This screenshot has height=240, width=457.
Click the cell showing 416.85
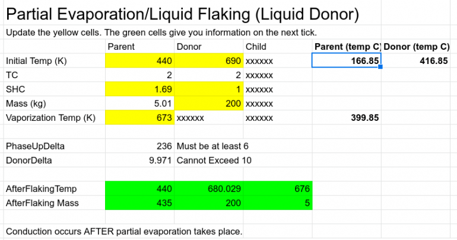416,61
